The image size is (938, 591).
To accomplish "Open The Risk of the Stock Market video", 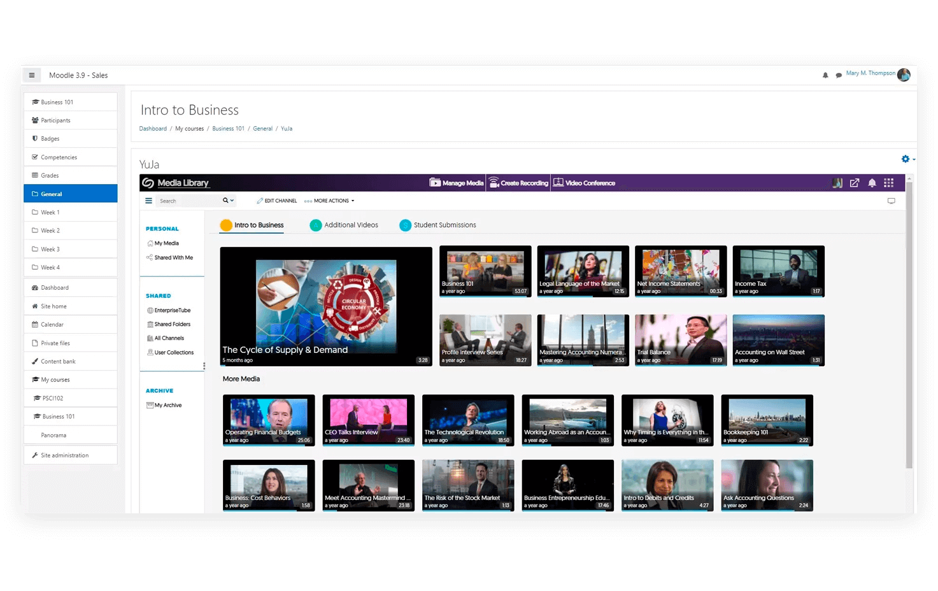I will click(468, 485).
